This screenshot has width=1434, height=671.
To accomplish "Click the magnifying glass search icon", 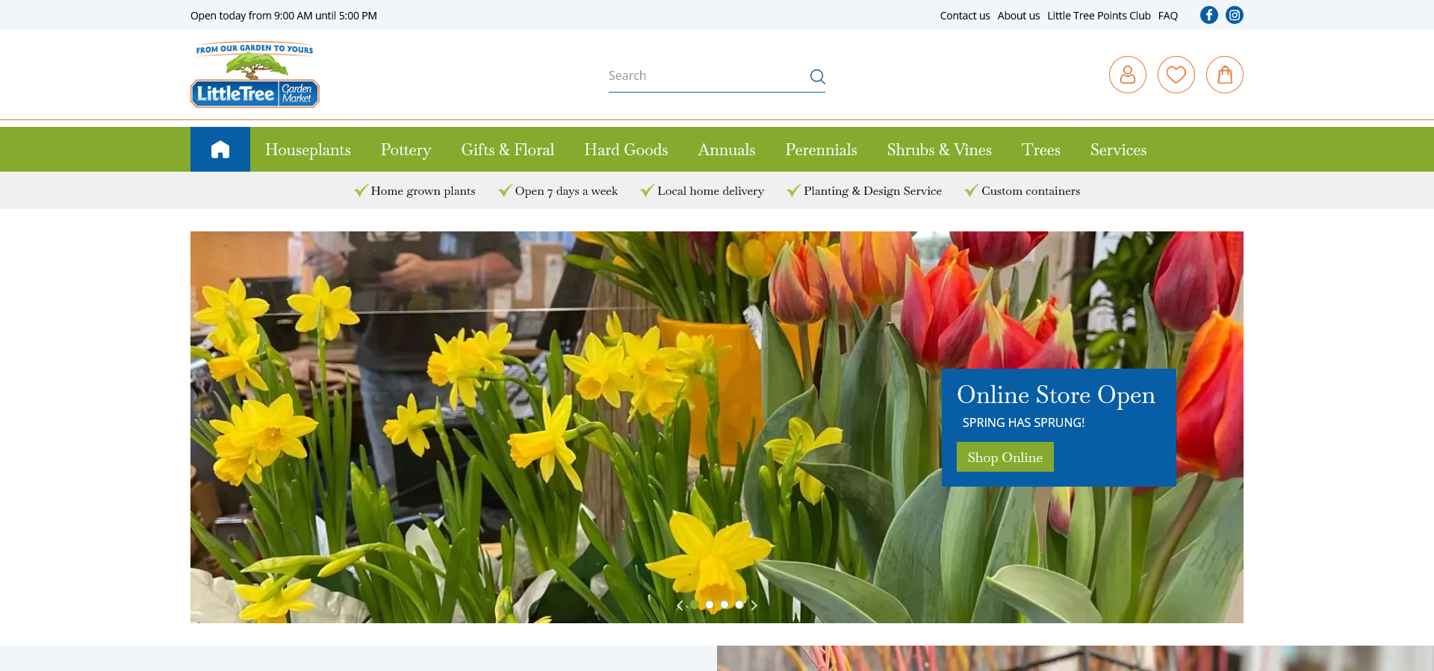I will [817, 76].
